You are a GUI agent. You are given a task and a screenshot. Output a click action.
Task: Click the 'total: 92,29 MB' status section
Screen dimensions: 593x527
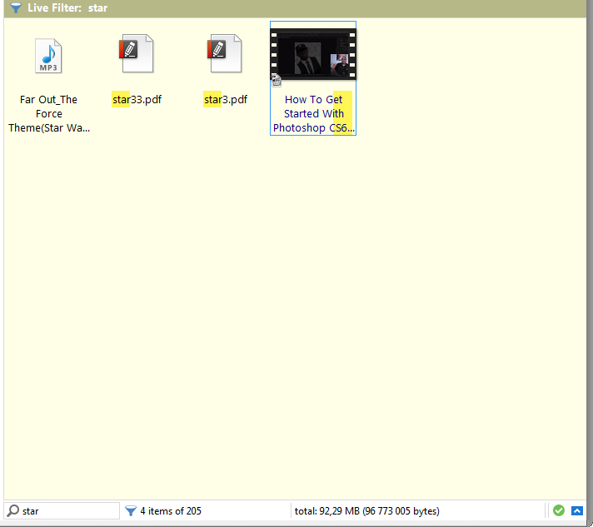tap(366, 510)
